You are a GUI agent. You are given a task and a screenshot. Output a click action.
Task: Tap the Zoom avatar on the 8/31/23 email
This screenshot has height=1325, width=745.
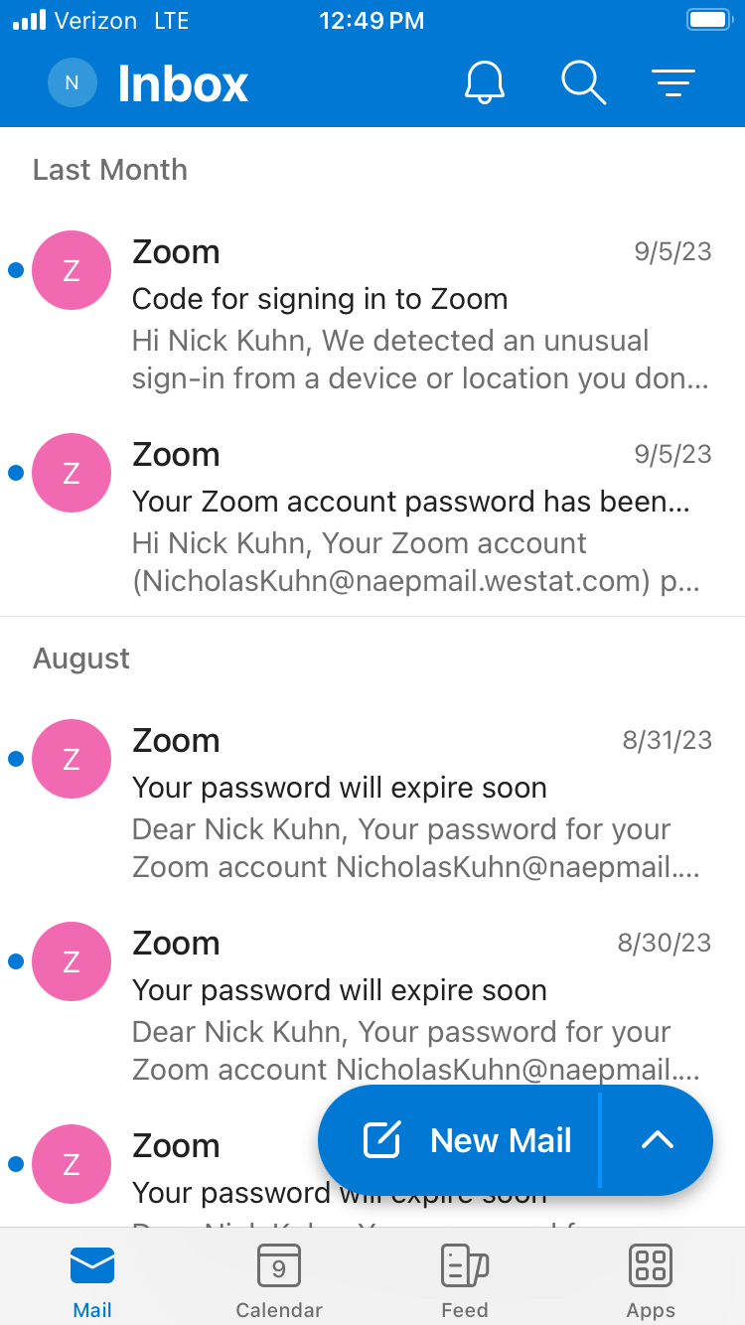coord(72,759)
